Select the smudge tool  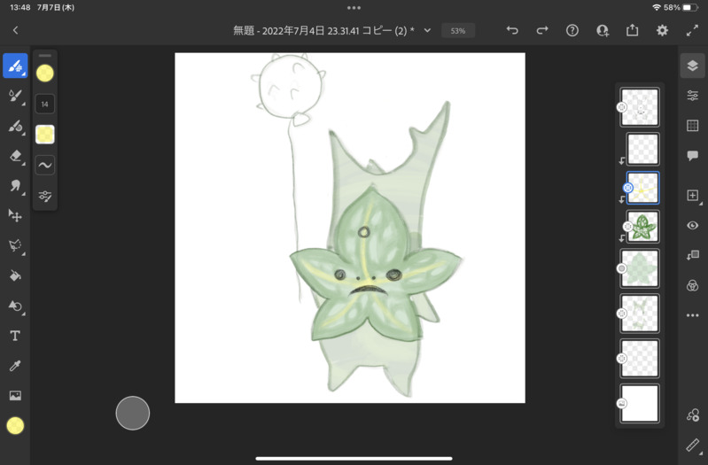pyautogui.click(x=15, y=185)
